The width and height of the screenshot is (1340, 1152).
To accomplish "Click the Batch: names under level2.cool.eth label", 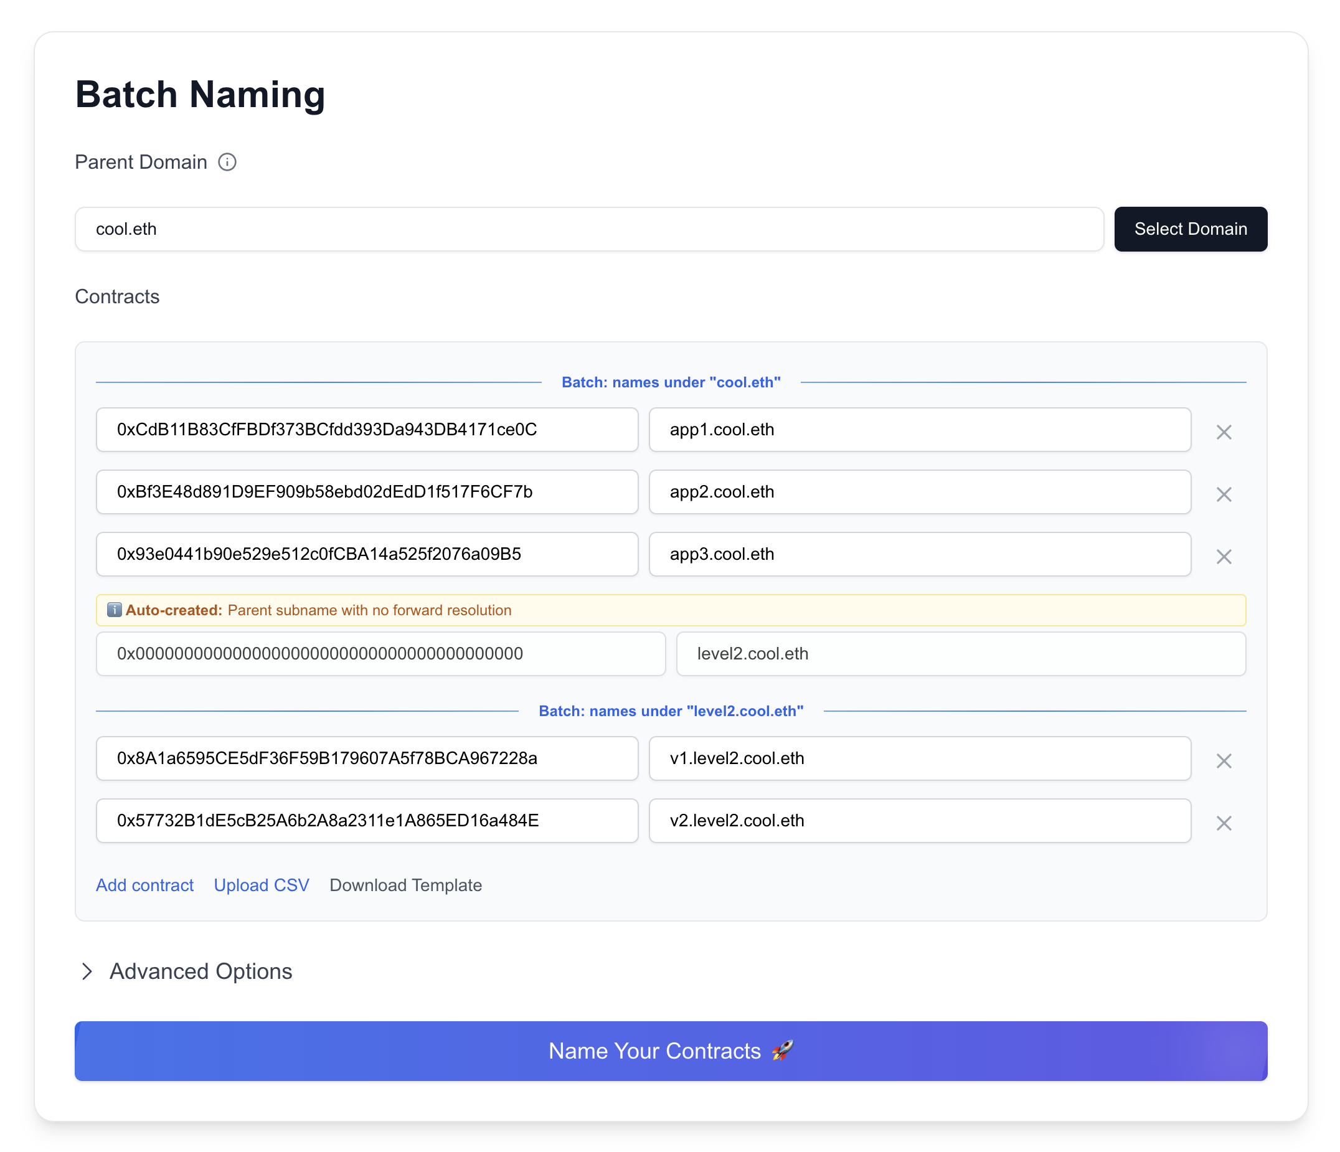I will tap(671, 711).
